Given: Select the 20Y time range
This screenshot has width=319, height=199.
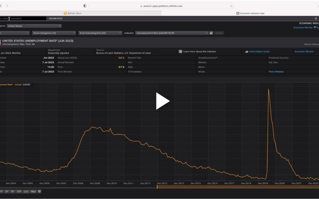Looking at the screenshot, I should point(26,192).
